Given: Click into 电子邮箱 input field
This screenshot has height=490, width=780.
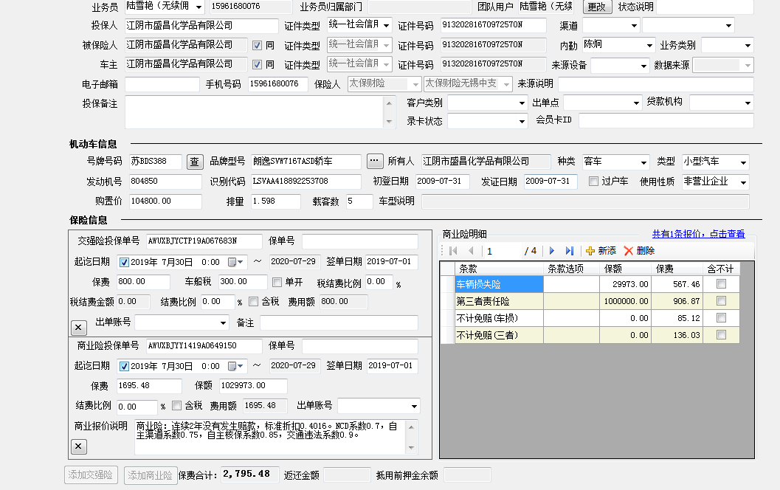Looking at the screenshot, I should point(162,85).
